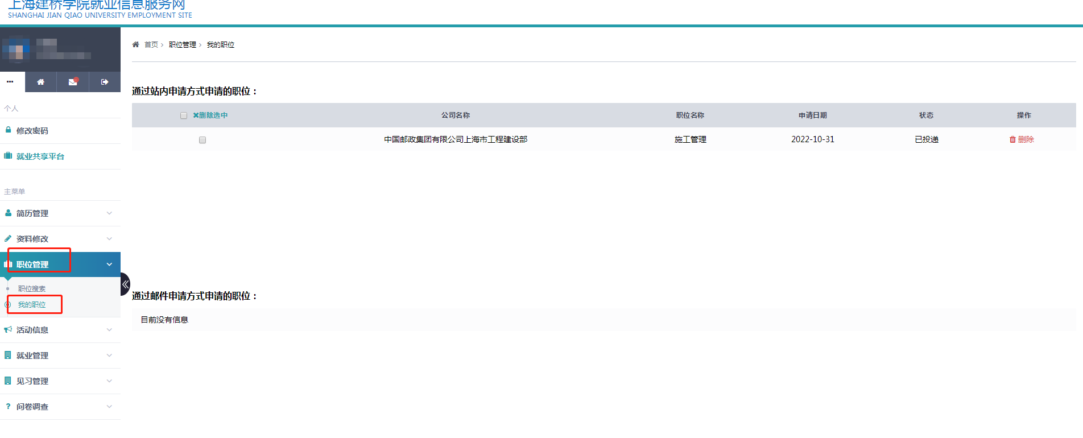This screenshot has width=1083, height=438.
Task: Expand the 资料修改 menu chevron
Action: pyautogui.click(x=109, y=239)
